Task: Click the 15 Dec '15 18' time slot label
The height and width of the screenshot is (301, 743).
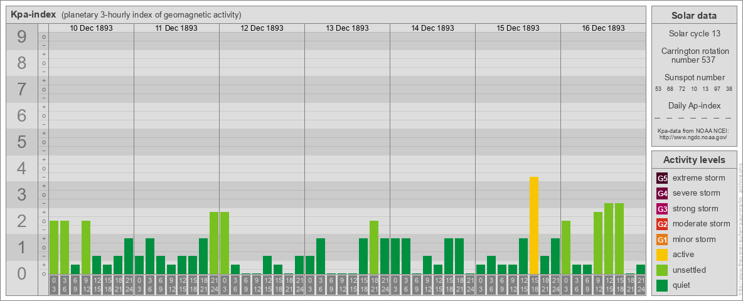Action: 534,285
